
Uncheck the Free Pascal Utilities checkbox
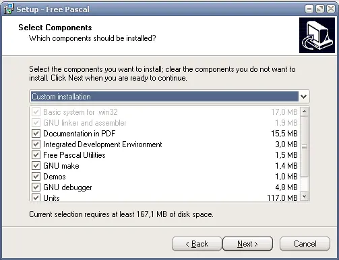(36, 155)
